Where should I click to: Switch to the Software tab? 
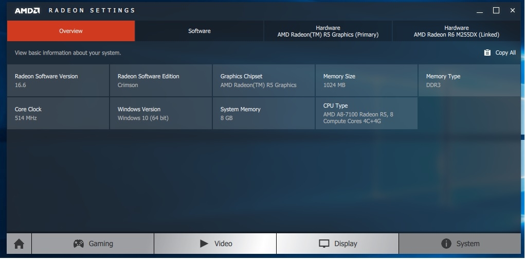pos(199,31)
